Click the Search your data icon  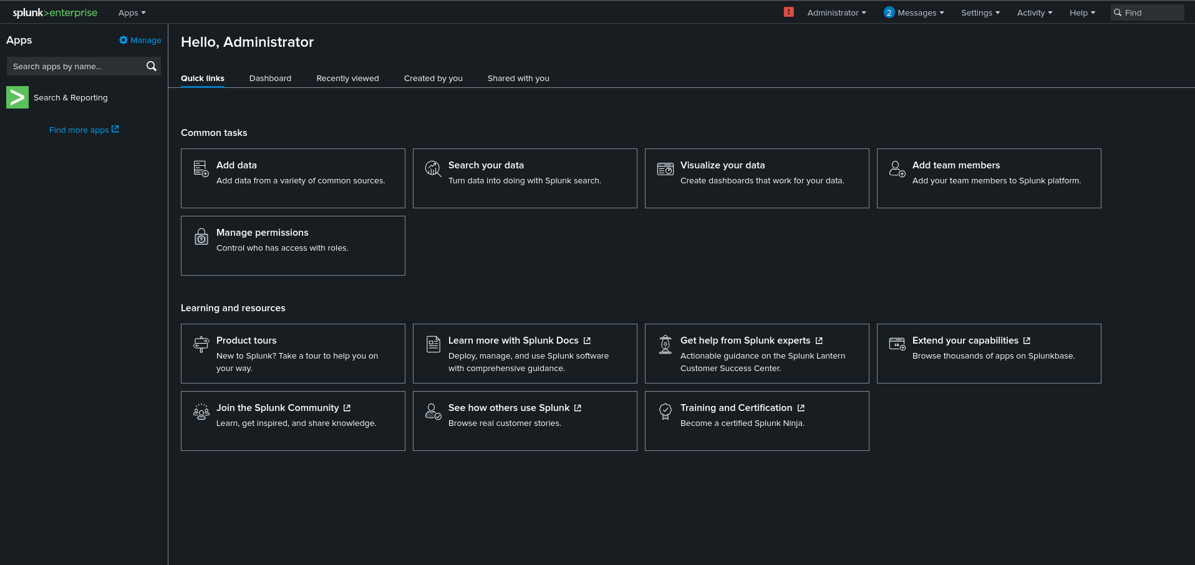tap(433, 168)
